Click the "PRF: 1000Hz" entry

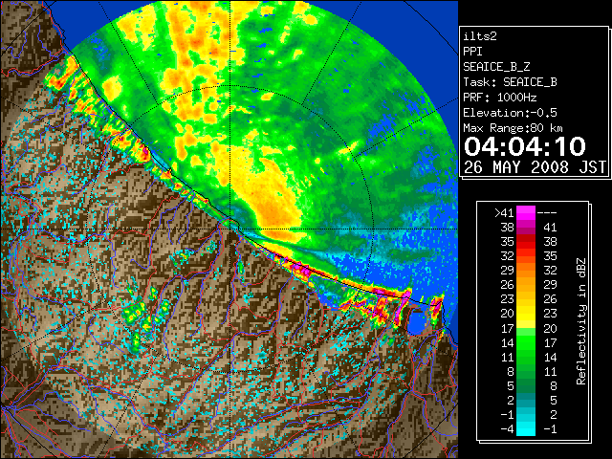pos(500,98)
